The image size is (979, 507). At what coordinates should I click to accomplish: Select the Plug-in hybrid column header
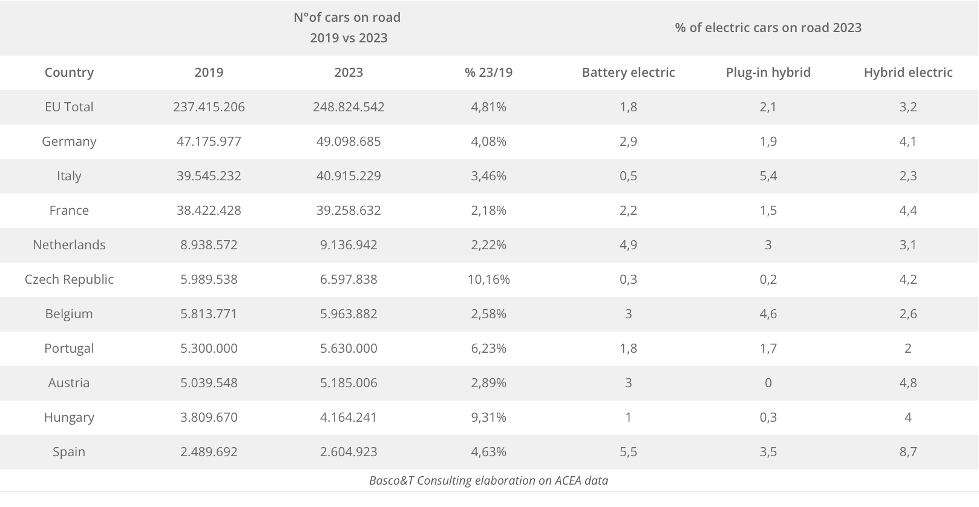(768, 73)
